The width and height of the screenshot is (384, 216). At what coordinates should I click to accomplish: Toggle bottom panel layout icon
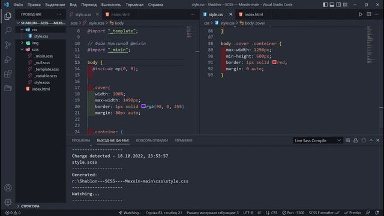tap(332, 5)
